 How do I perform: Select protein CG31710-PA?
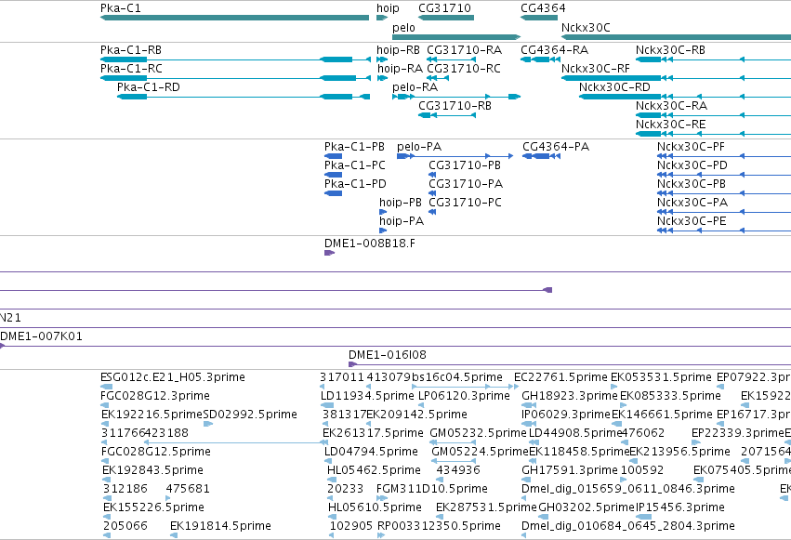point(466,184)
